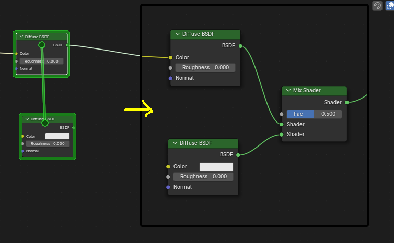This screenshot has width=394, height=243.
Task: Click the yellow Color socket on top large Diffuse BSDF
Action: pyautogui.click(x=170, y=58)
